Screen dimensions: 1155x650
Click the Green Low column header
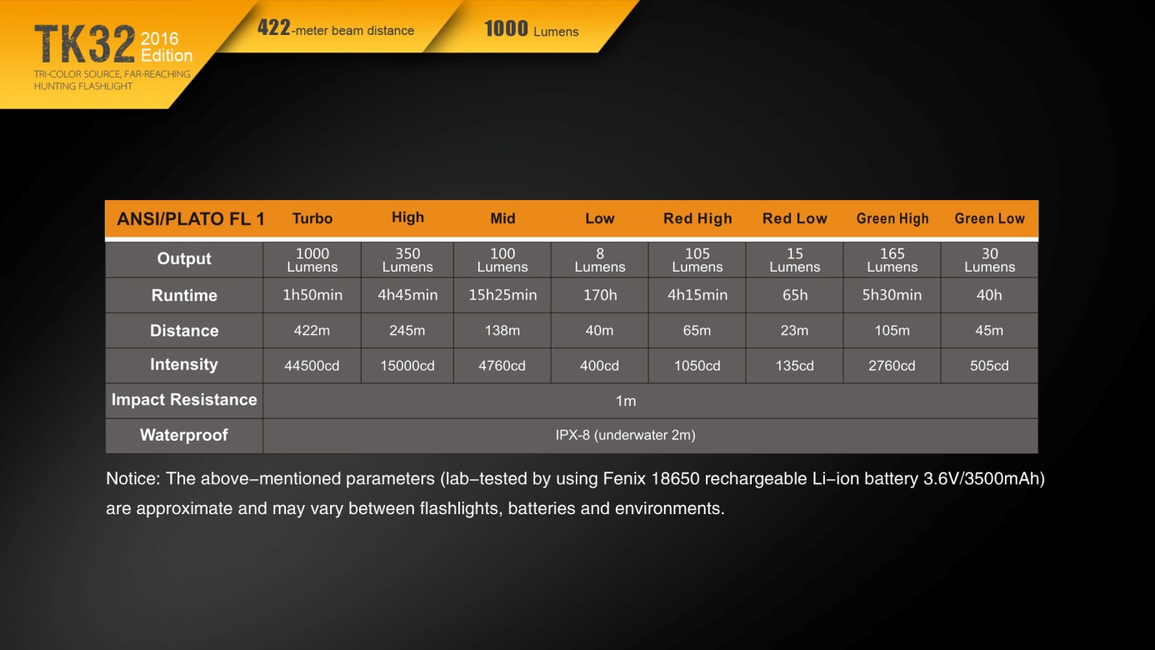(989, 219)
